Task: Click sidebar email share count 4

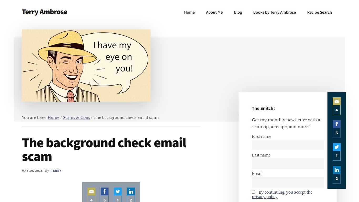Action: point(337,110)
